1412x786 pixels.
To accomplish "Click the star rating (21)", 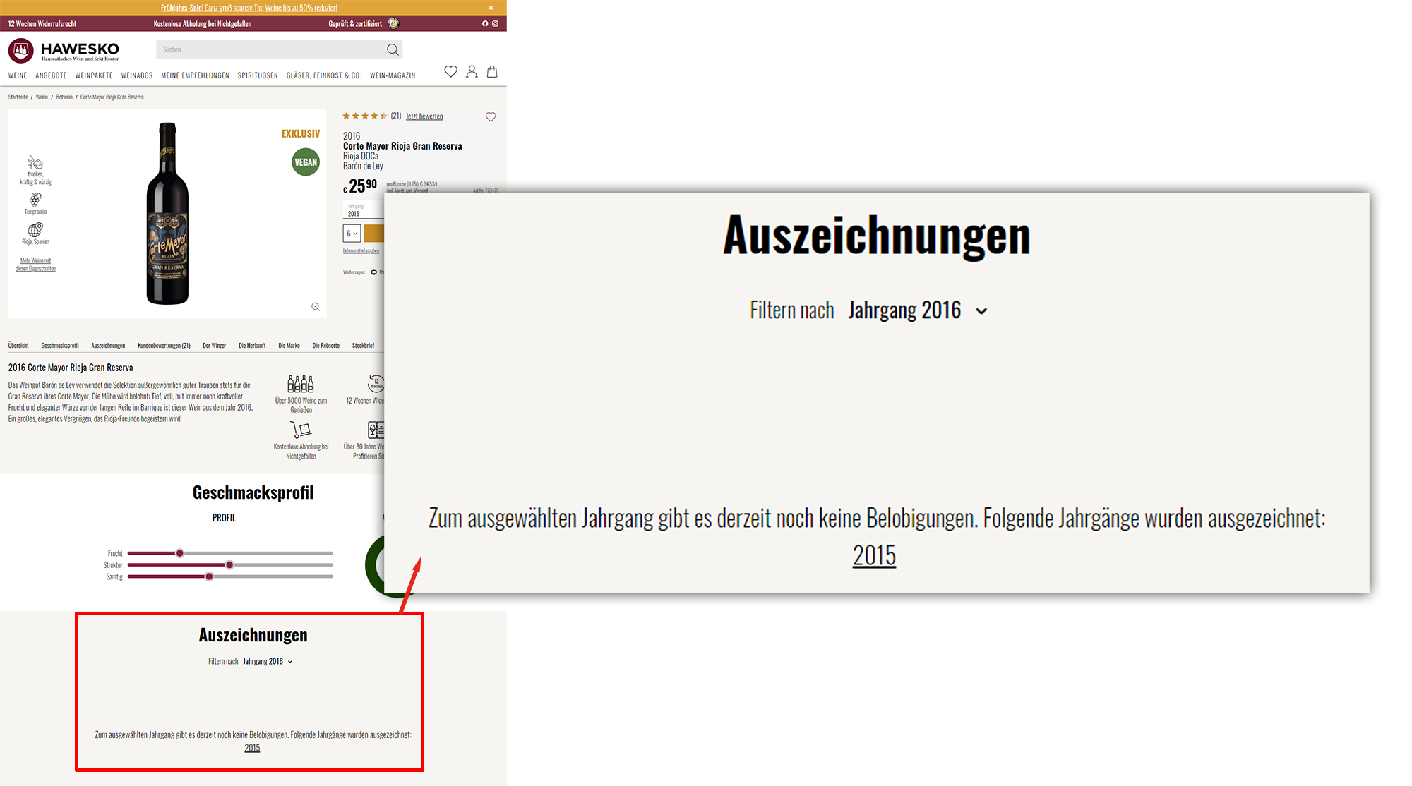I will click(371, 116).
